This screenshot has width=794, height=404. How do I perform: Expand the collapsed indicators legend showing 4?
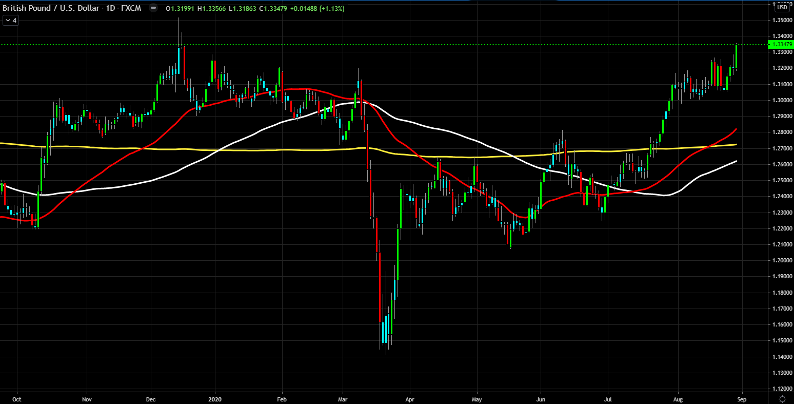click(11, 21)
